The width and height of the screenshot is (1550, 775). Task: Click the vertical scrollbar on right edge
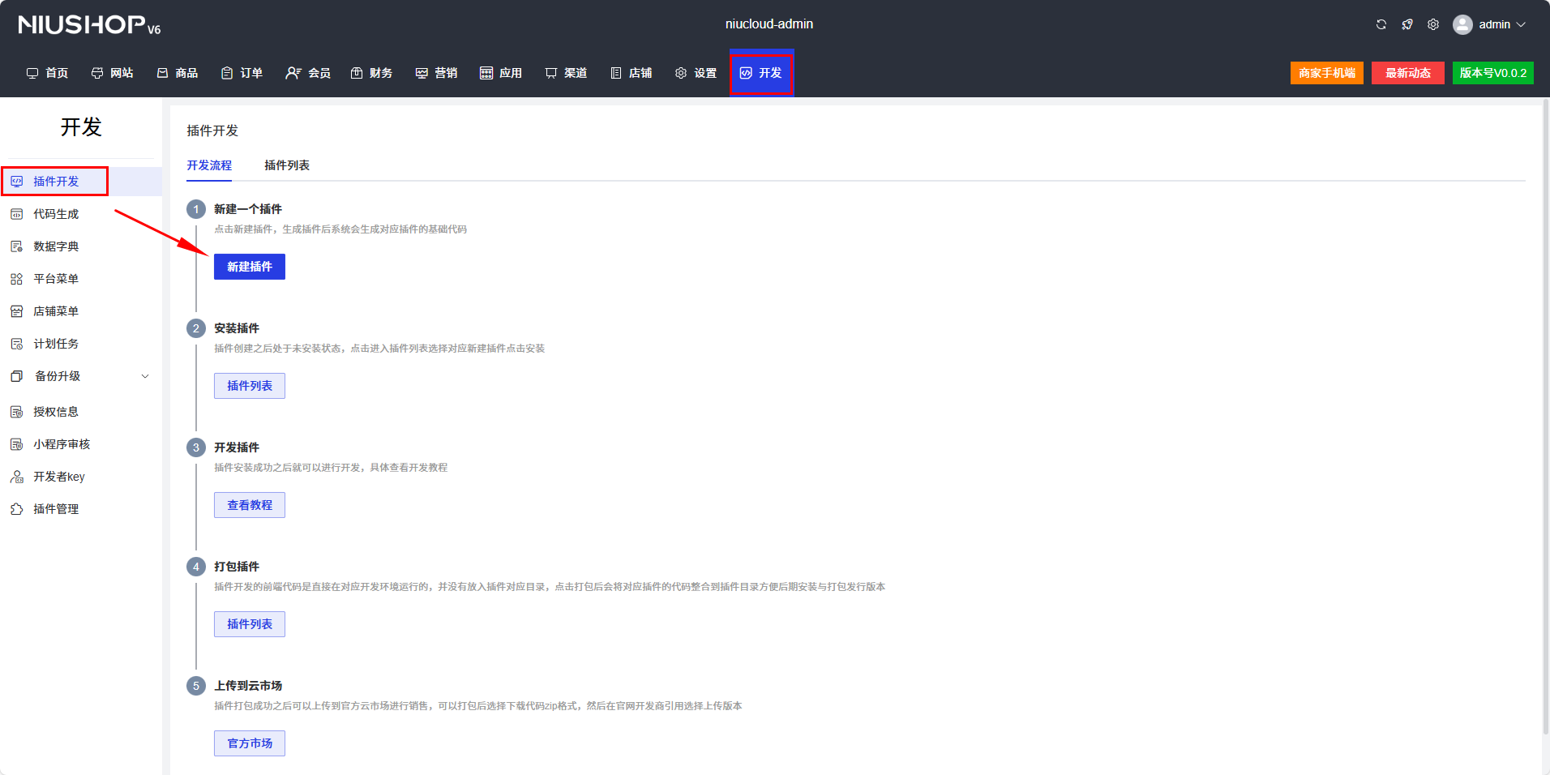click(1545, 405)
